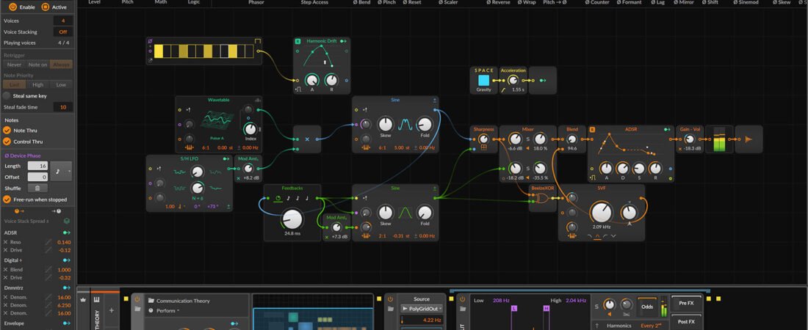Toggle power button on the Source device

click(x=391, y=299)
